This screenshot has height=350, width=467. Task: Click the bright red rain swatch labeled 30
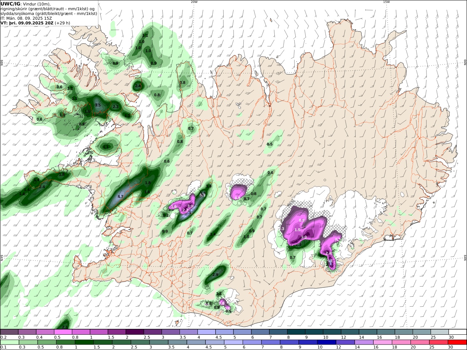458,342
